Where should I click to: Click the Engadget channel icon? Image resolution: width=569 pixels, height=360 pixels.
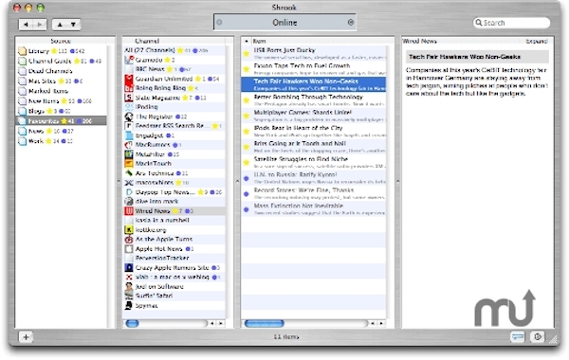coord(129,135)
